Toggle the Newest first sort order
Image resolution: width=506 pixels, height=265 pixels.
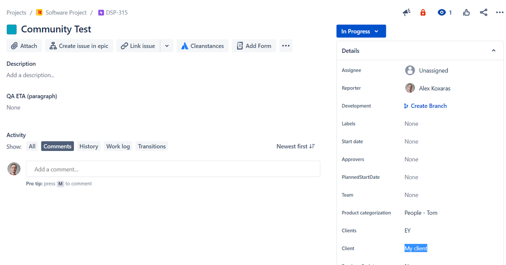tap(296, 146)
